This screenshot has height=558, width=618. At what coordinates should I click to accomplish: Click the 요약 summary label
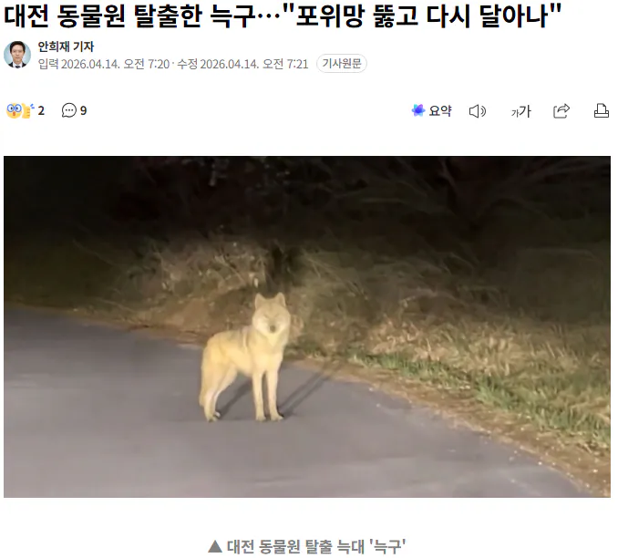click(x=440, y=111)
